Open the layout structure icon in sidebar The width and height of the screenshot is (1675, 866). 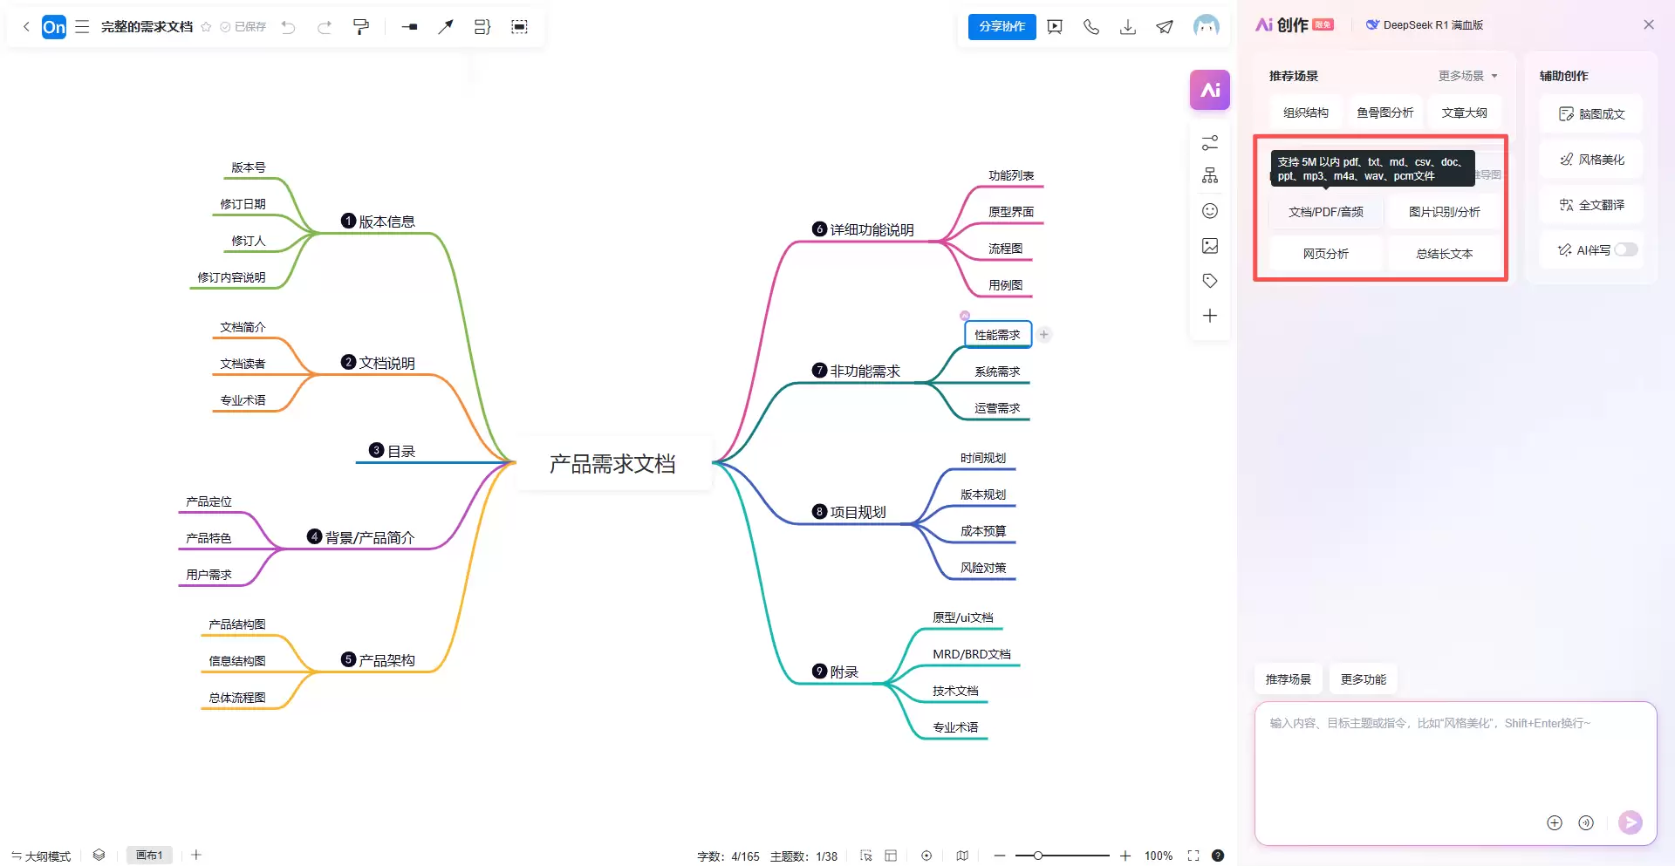pos(1210,175)
